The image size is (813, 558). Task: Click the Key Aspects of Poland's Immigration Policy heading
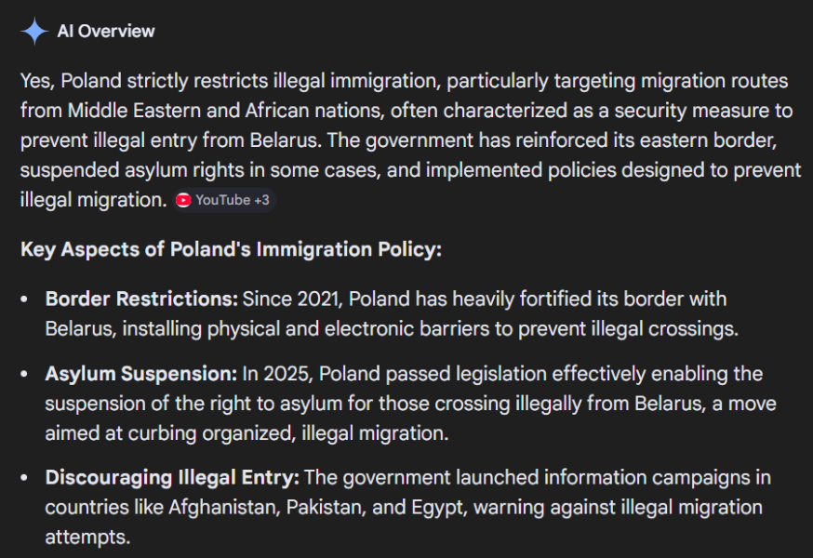231,249
